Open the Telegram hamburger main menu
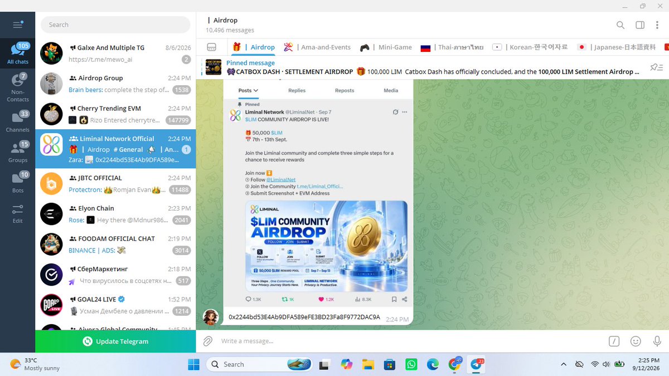Screen dimensions: 669x376 [x=18, y=25]
